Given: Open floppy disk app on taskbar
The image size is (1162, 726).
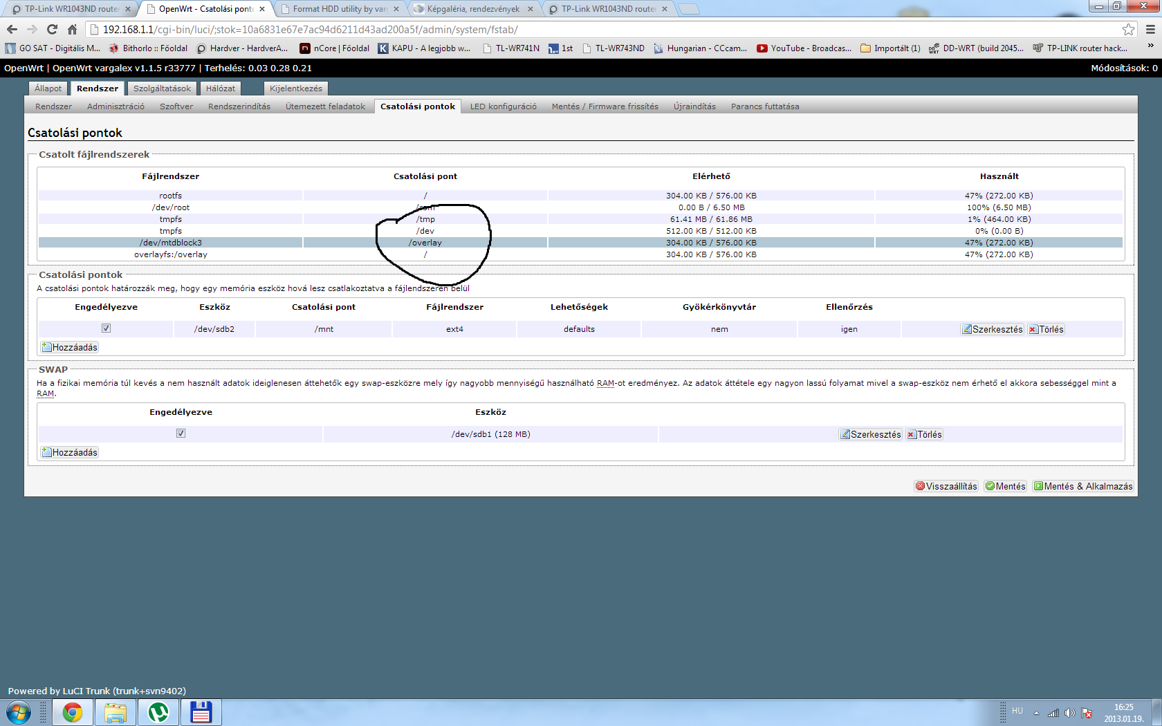Looking at the screenshot, I should [201, 712].
